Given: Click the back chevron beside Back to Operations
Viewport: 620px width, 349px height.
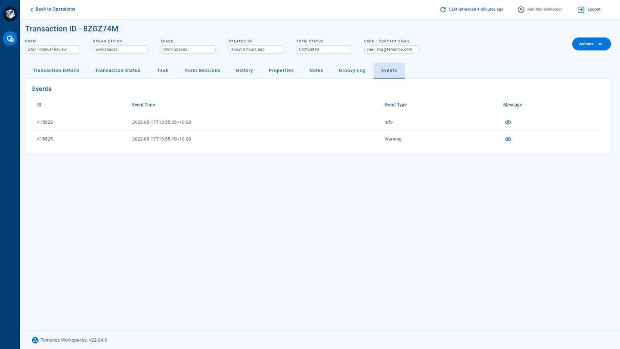Looking at the screenshot, I should [31, 9].
